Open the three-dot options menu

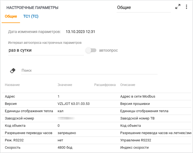point(187,7)
